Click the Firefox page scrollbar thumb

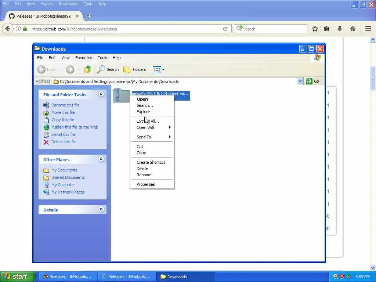click(x=373, y=78)
